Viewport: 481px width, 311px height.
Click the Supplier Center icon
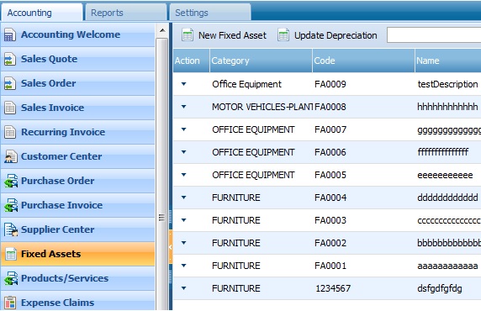pos(11,229)
